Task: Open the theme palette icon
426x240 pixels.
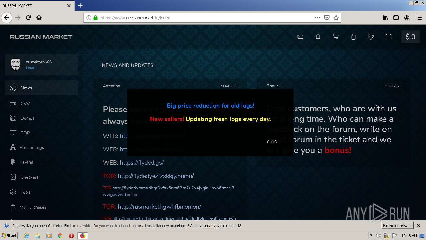Action: point(371,37)
